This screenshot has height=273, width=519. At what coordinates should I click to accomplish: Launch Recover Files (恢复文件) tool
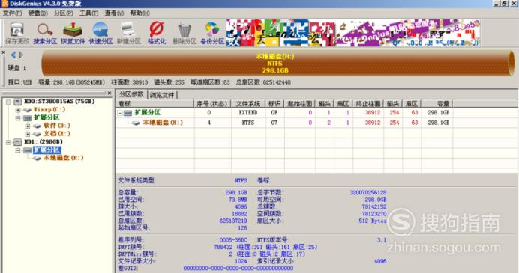[x=73, y=34]
